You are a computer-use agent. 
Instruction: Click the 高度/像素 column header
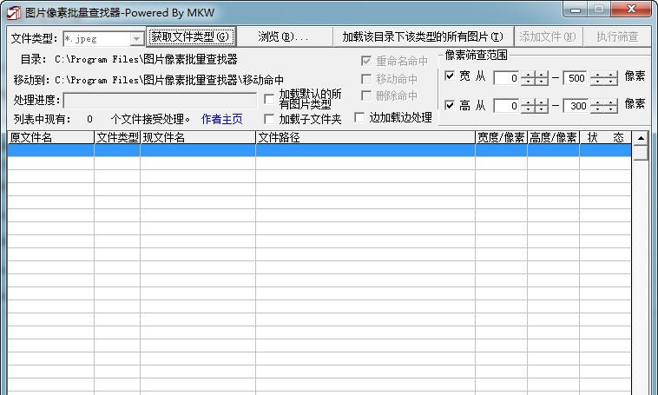[x=553, y=138]
